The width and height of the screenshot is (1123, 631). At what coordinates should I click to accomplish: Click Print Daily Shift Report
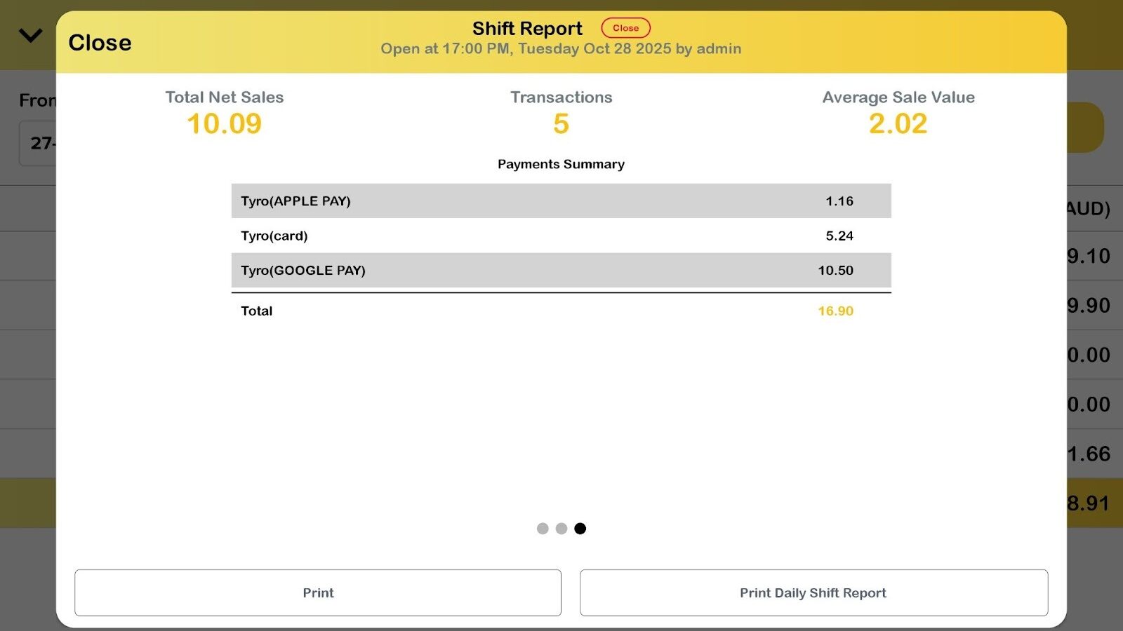[x=813, y=593]
